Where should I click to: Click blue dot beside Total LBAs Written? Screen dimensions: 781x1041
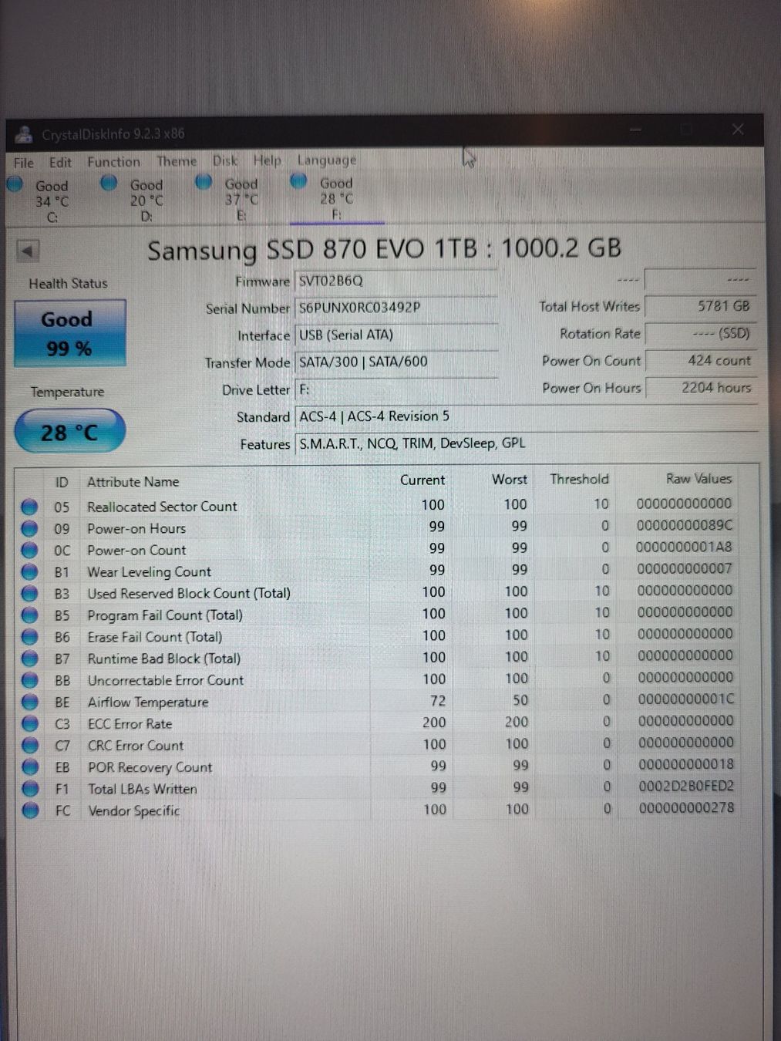point(29,789)
